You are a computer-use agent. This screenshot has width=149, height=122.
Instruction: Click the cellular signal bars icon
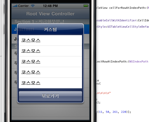15,6
